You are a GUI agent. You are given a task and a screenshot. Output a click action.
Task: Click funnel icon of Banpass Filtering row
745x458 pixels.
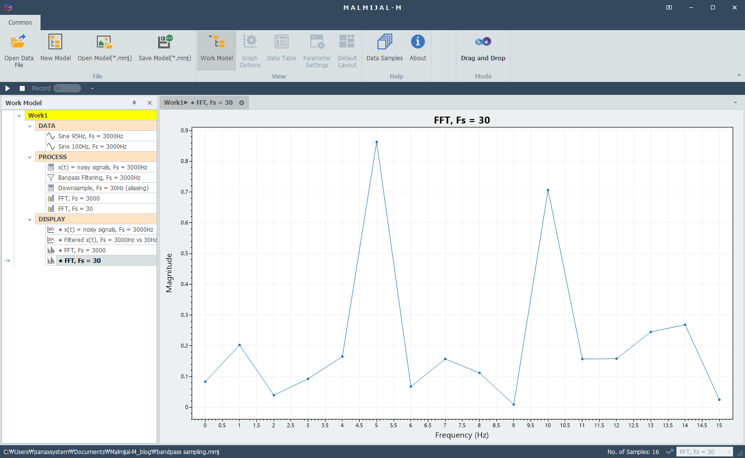51,177
